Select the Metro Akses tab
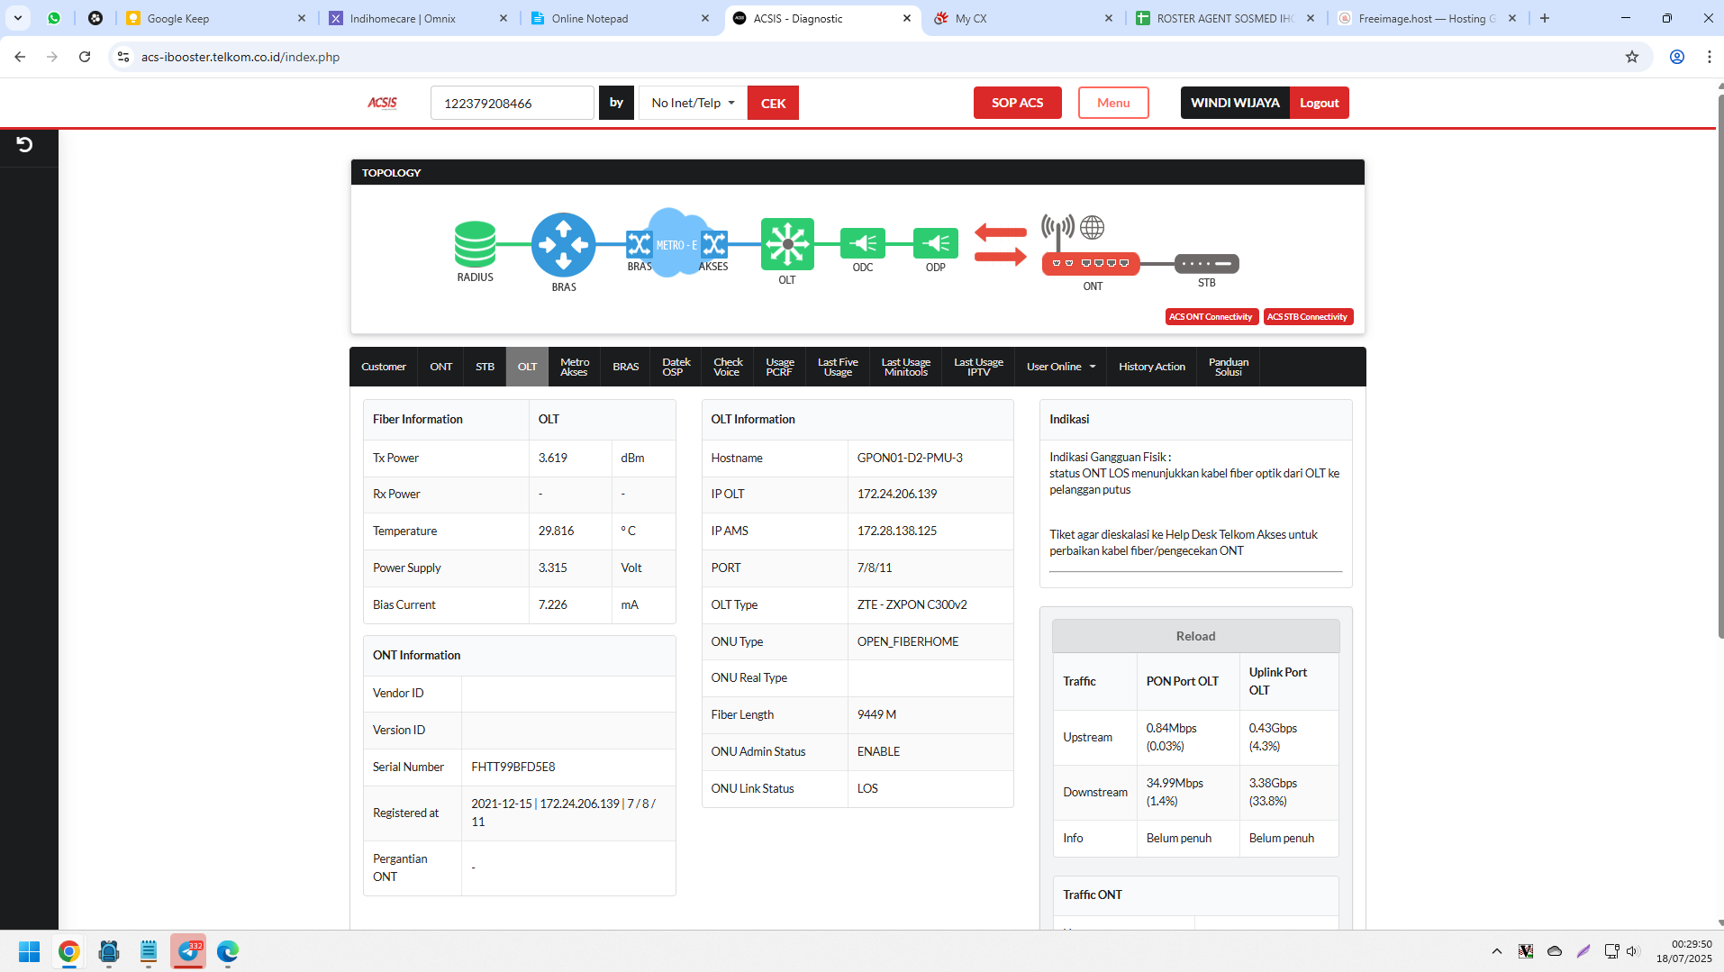Viewport: 1724px width, 972px height. pos(575,367)
